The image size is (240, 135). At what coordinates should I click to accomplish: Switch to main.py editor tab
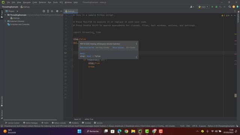pyautogui.click(x=71, y=11)
